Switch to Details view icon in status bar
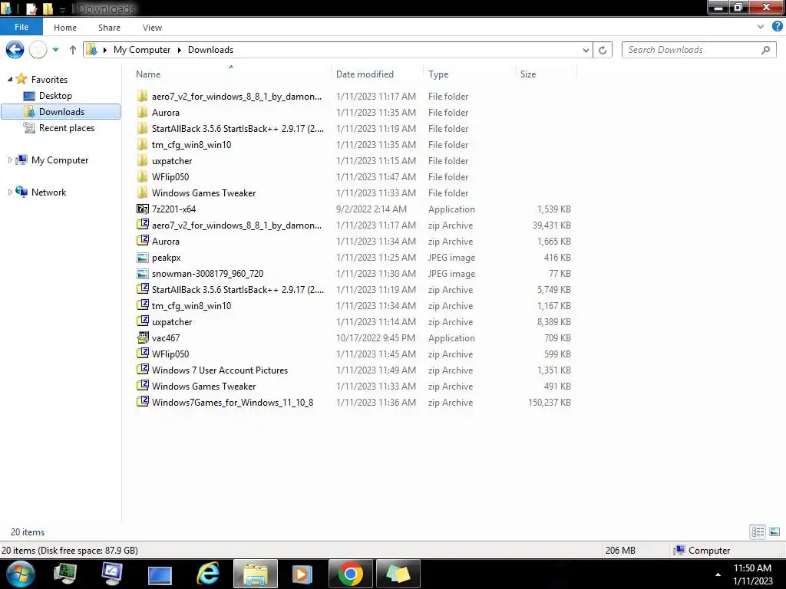This screenshot has width=786, height=589. [x=758, y=531]
